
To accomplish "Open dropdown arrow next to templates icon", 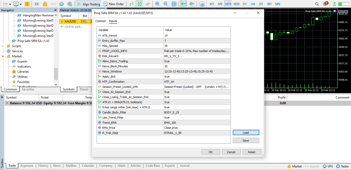I will coord(21,4).
